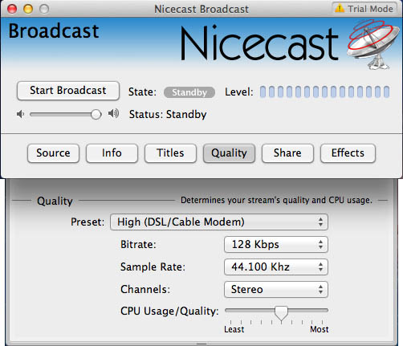Click the audio level meter bars
403x346 pixels.
pyautogui.click(x=324, y=92)
